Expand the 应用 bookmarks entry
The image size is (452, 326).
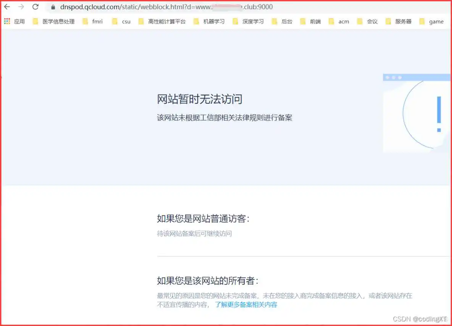click(19, 21)
